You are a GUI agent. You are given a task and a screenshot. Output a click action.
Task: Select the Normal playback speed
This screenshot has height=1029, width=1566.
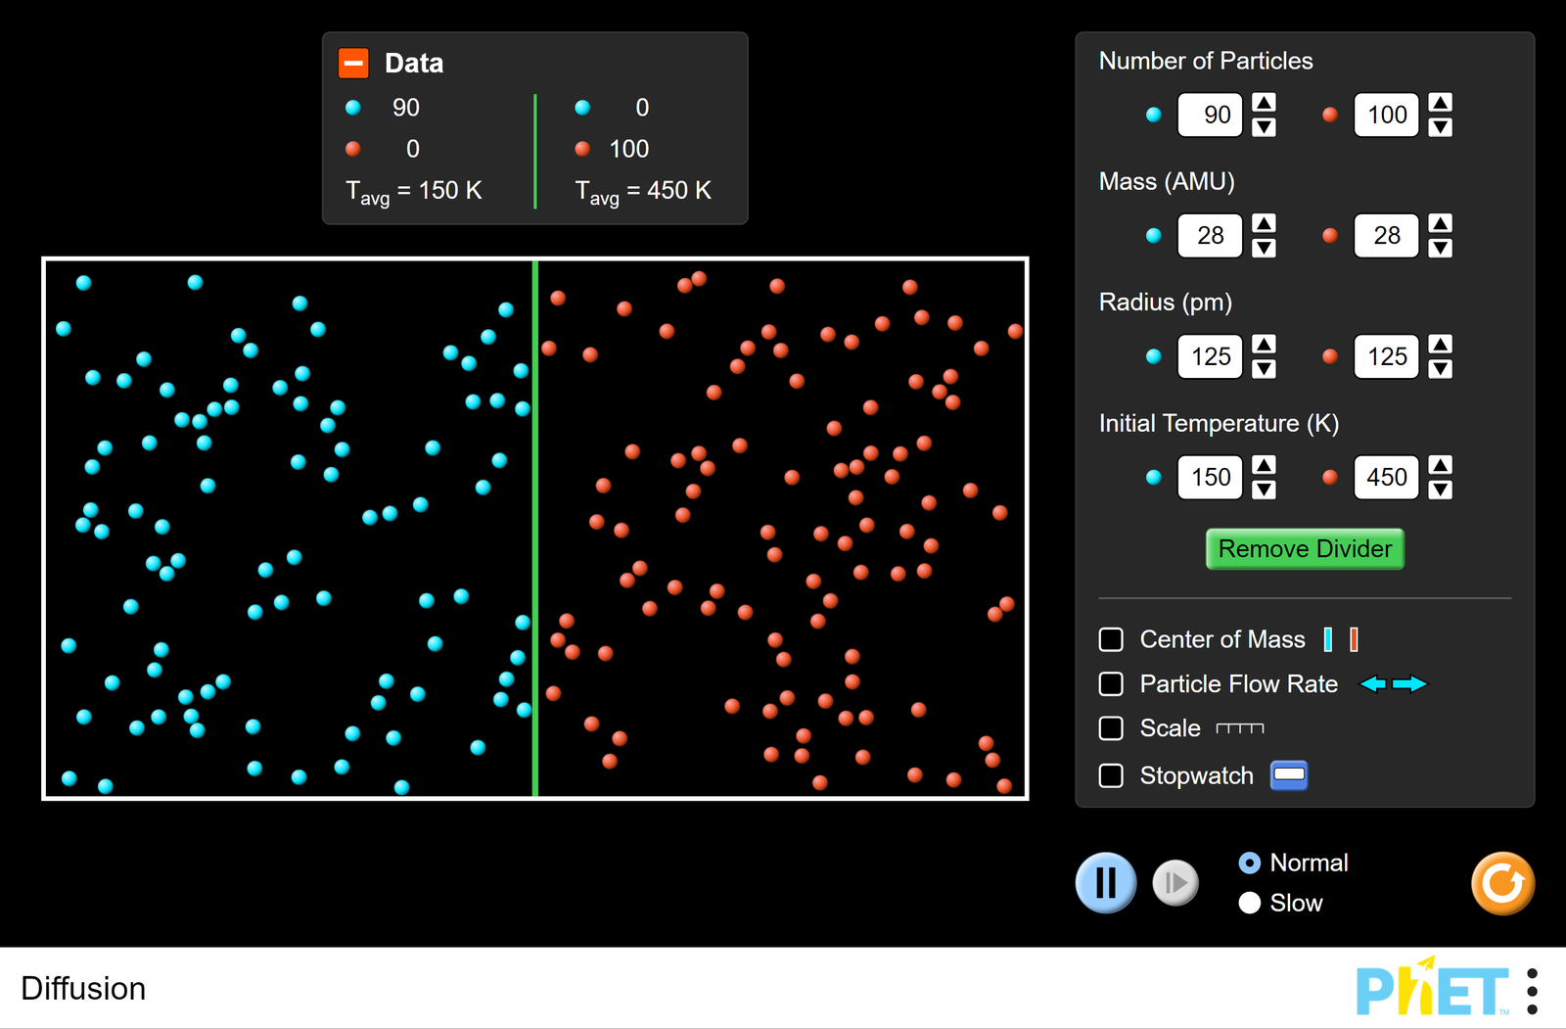click(1250, 862)
